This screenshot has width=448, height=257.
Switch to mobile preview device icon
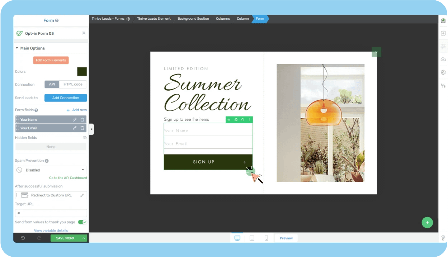[x=266, y=238]
